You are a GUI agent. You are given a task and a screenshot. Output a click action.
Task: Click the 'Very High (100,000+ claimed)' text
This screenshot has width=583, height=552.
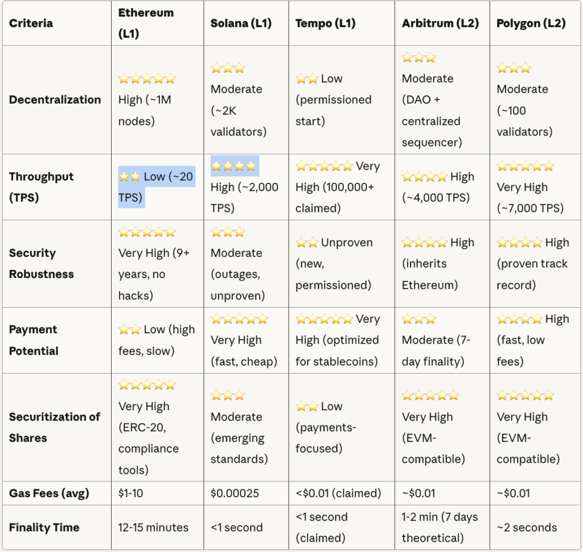[x=338, y=187]
